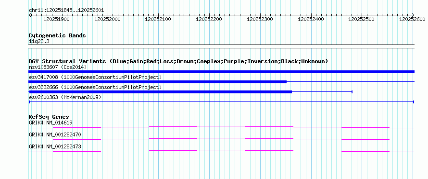Click the Cytogenetic Bands track title

tap(57, 35)
